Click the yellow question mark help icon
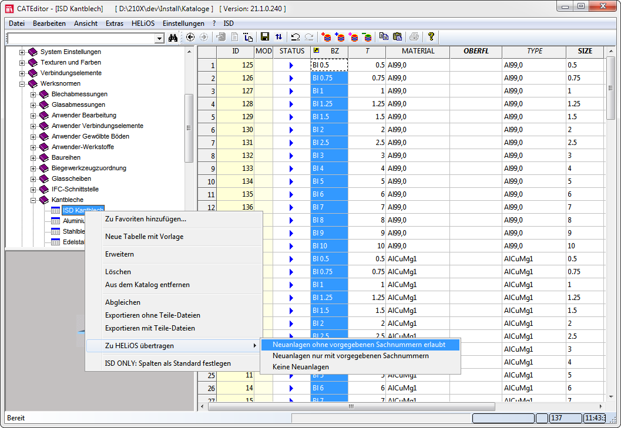Viewport: 621px width, 428px height. [x=431, y=37]
